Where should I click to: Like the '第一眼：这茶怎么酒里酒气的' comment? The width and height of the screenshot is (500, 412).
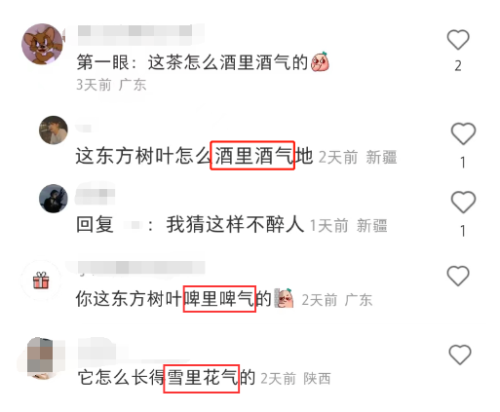tap(458, 40)
